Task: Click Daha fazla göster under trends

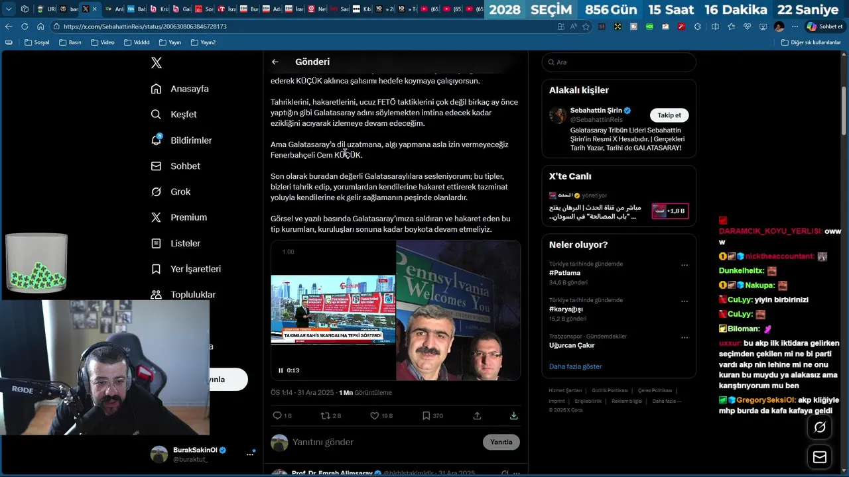Action: pyautogui.click(x=575, y=366)
